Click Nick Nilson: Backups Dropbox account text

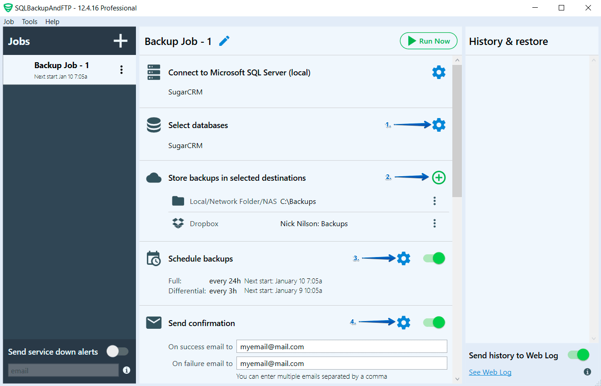pos(314,223)
